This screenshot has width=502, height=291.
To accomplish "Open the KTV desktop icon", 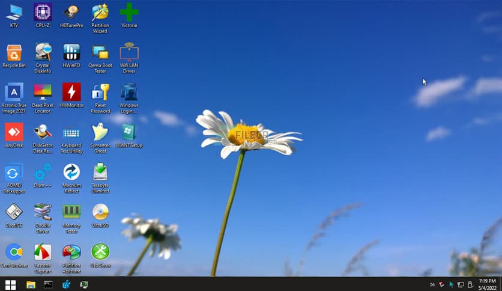I will [x=14, y=16].
